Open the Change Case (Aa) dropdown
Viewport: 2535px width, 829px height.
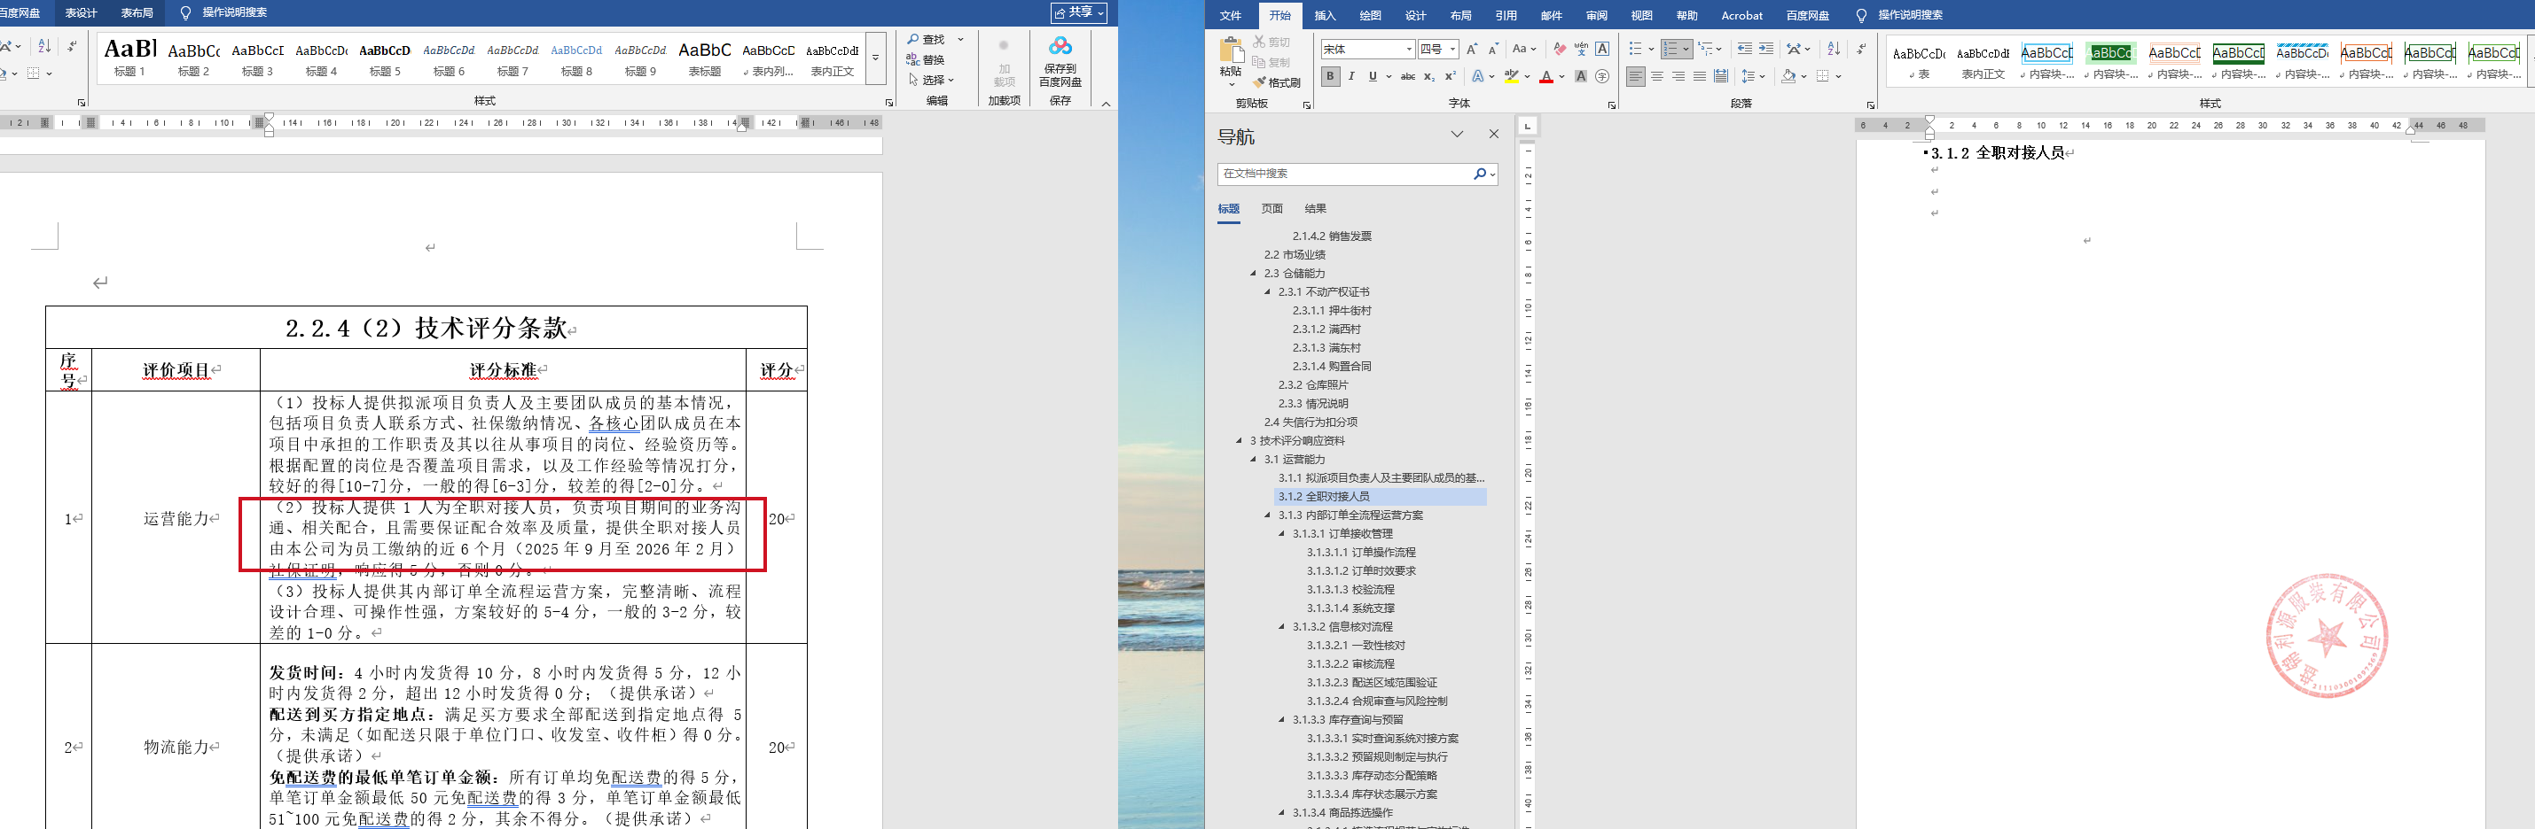[1523, 50]
